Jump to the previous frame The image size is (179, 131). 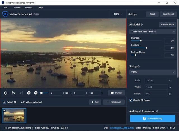pyautogui.click(x=29, y=93)
